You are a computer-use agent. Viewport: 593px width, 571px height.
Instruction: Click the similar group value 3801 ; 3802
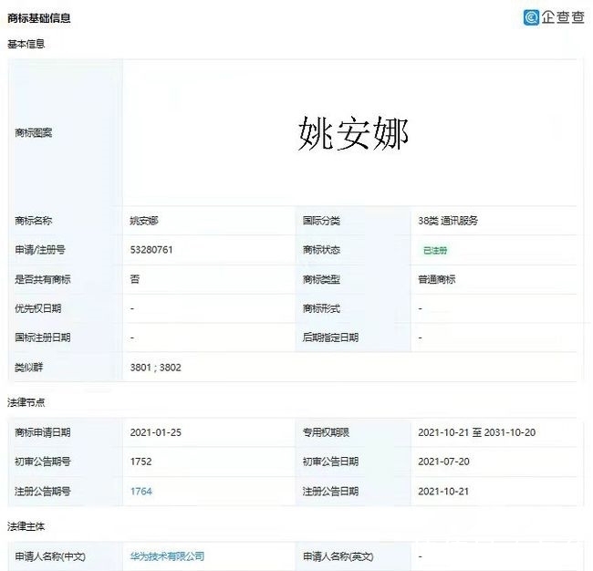click(155, 368)
